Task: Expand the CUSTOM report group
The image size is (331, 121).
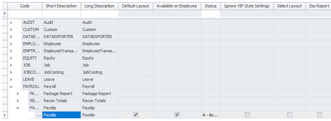Action: 11,30
